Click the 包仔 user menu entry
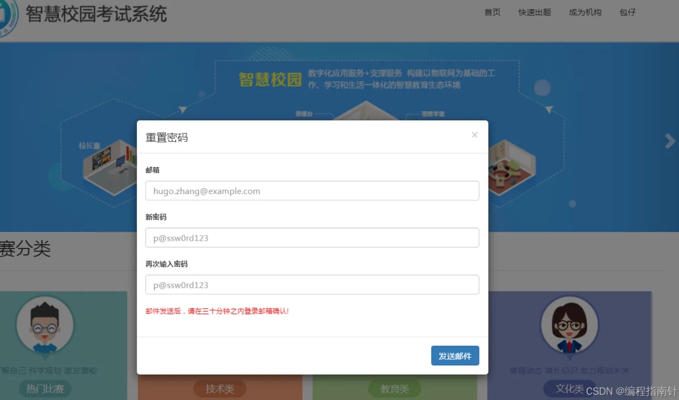 pyautogui.click(x=627, y=13)
